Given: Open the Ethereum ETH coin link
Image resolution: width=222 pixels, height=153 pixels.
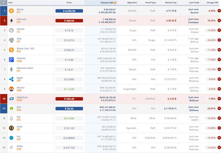Looking at the screenshot, I should (x=21, y=21).
